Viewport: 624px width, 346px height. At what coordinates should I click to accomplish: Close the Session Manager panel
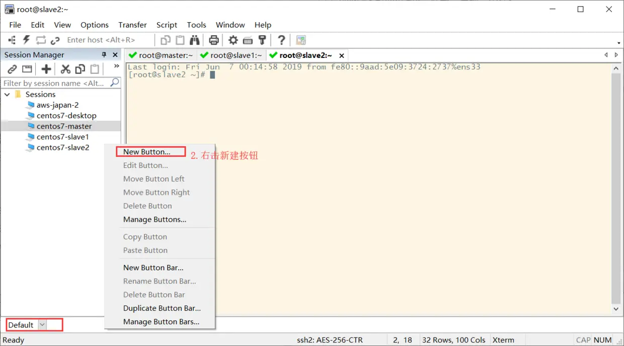point(115,55)
